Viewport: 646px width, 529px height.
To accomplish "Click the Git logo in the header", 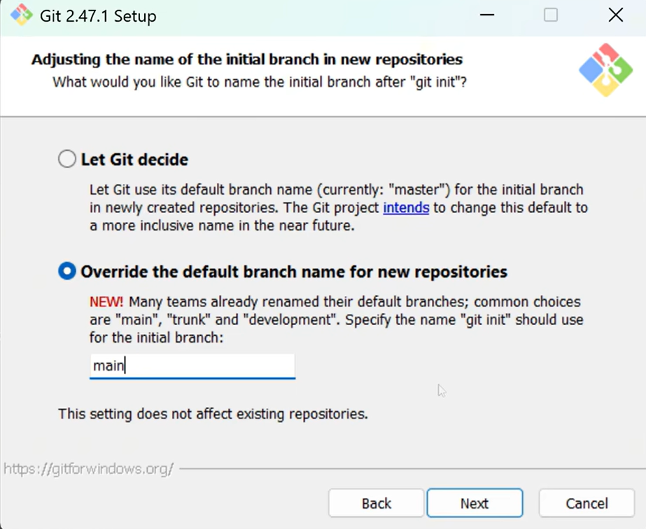I will click(605, 70).
